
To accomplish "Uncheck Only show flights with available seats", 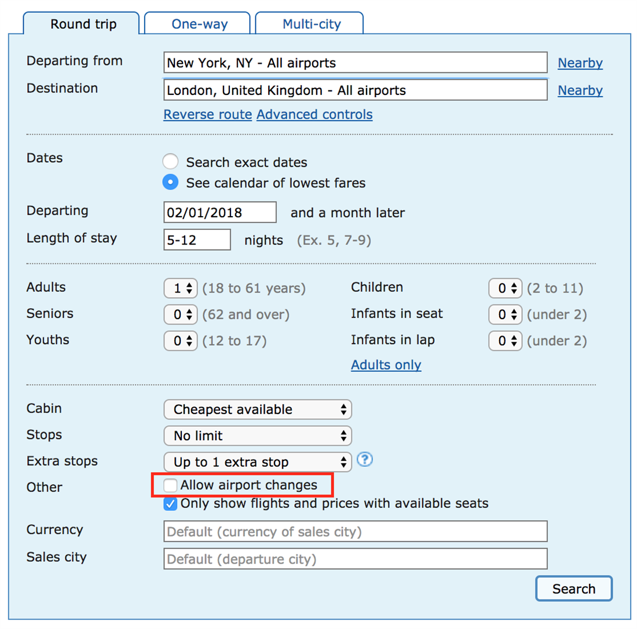I will pos(170,504).
